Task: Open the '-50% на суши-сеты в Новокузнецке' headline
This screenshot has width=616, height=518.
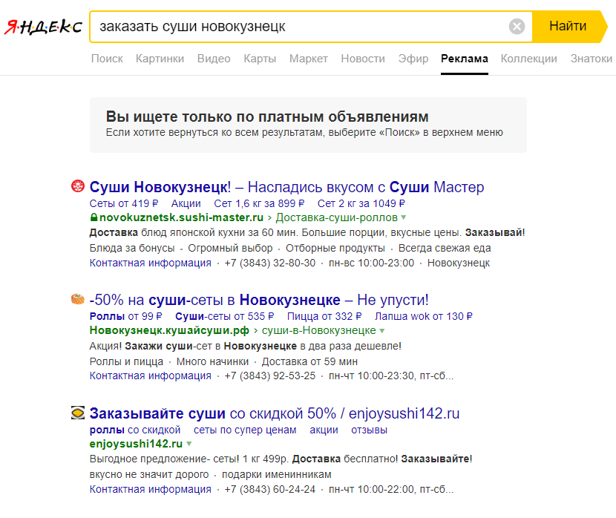Action: pos(259,300)
